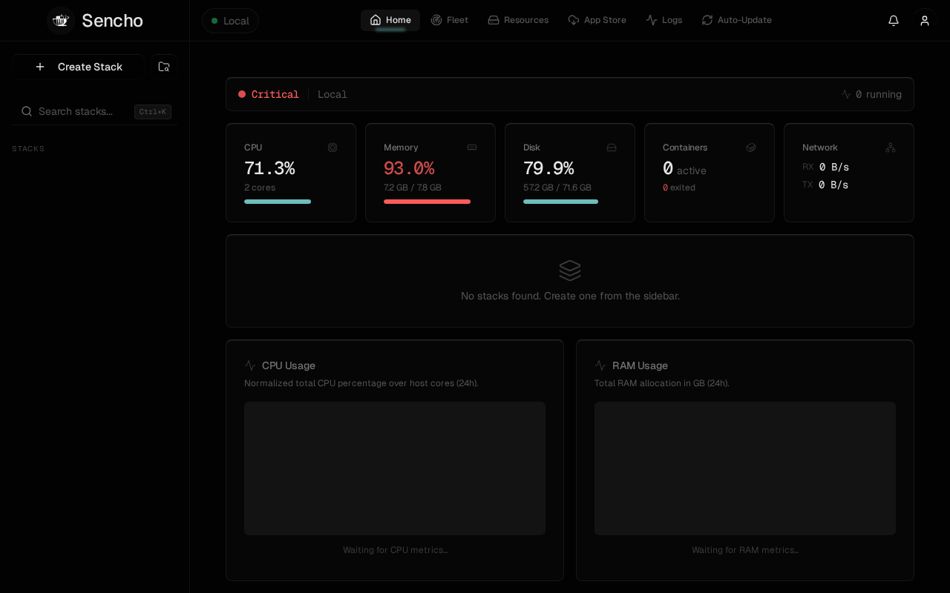Screen dimensions: 950x593
Task: Click the Sencho title text
Action: click(112, 21)
